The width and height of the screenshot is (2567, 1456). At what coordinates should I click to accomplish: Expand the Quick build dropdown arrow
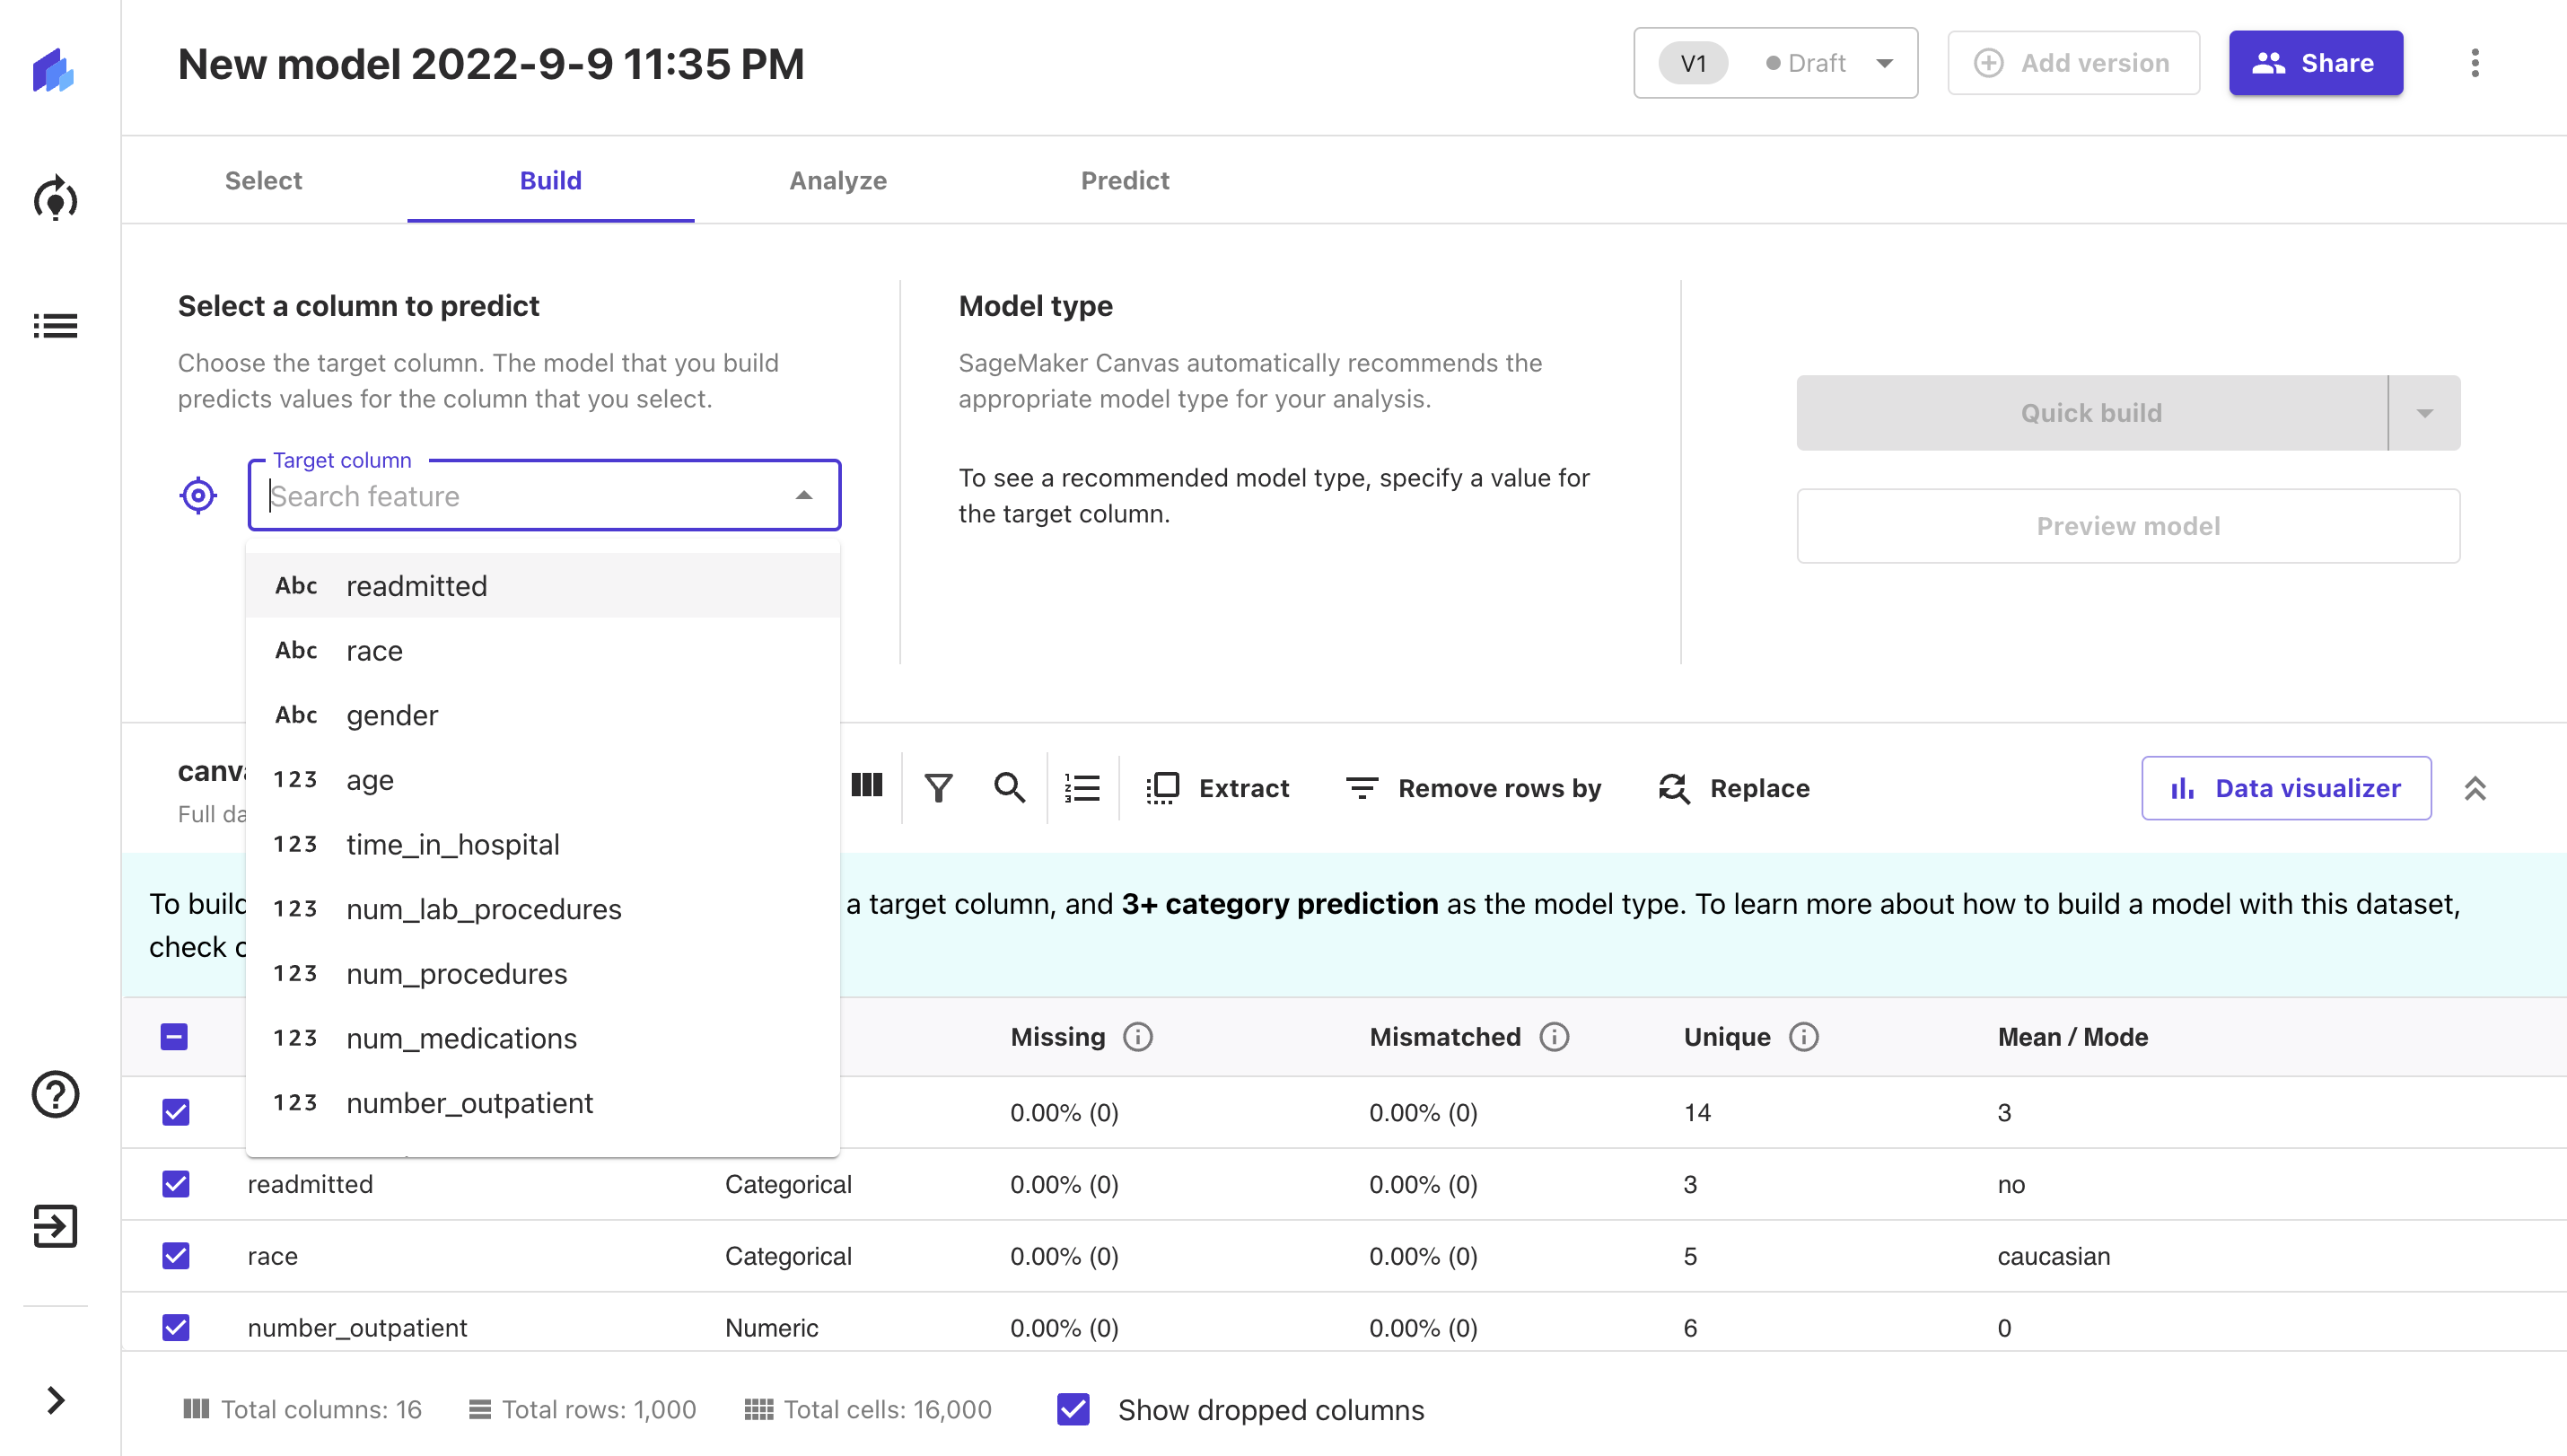pyautogui.click(x=2424, y=413)
